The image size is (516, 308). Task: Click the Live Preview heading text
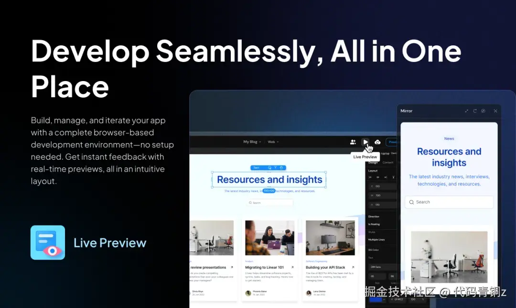[110, 243]
